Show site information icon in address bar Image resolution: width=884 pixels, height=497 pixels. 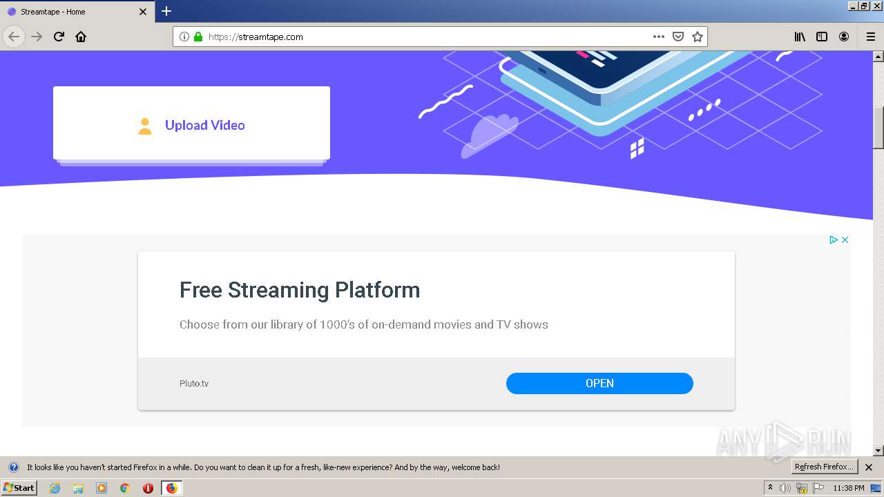coord(184,37)
